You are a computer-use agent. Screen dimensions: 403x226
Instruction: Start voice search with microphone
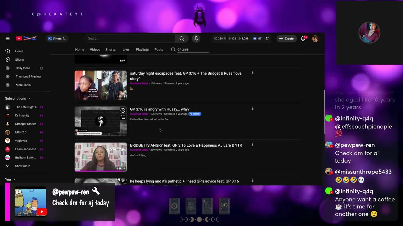click(x=196, y=38)
